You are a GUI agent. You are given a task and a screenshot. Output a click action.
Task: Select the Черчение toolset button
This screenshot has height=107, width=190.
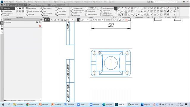coord(7,8)
